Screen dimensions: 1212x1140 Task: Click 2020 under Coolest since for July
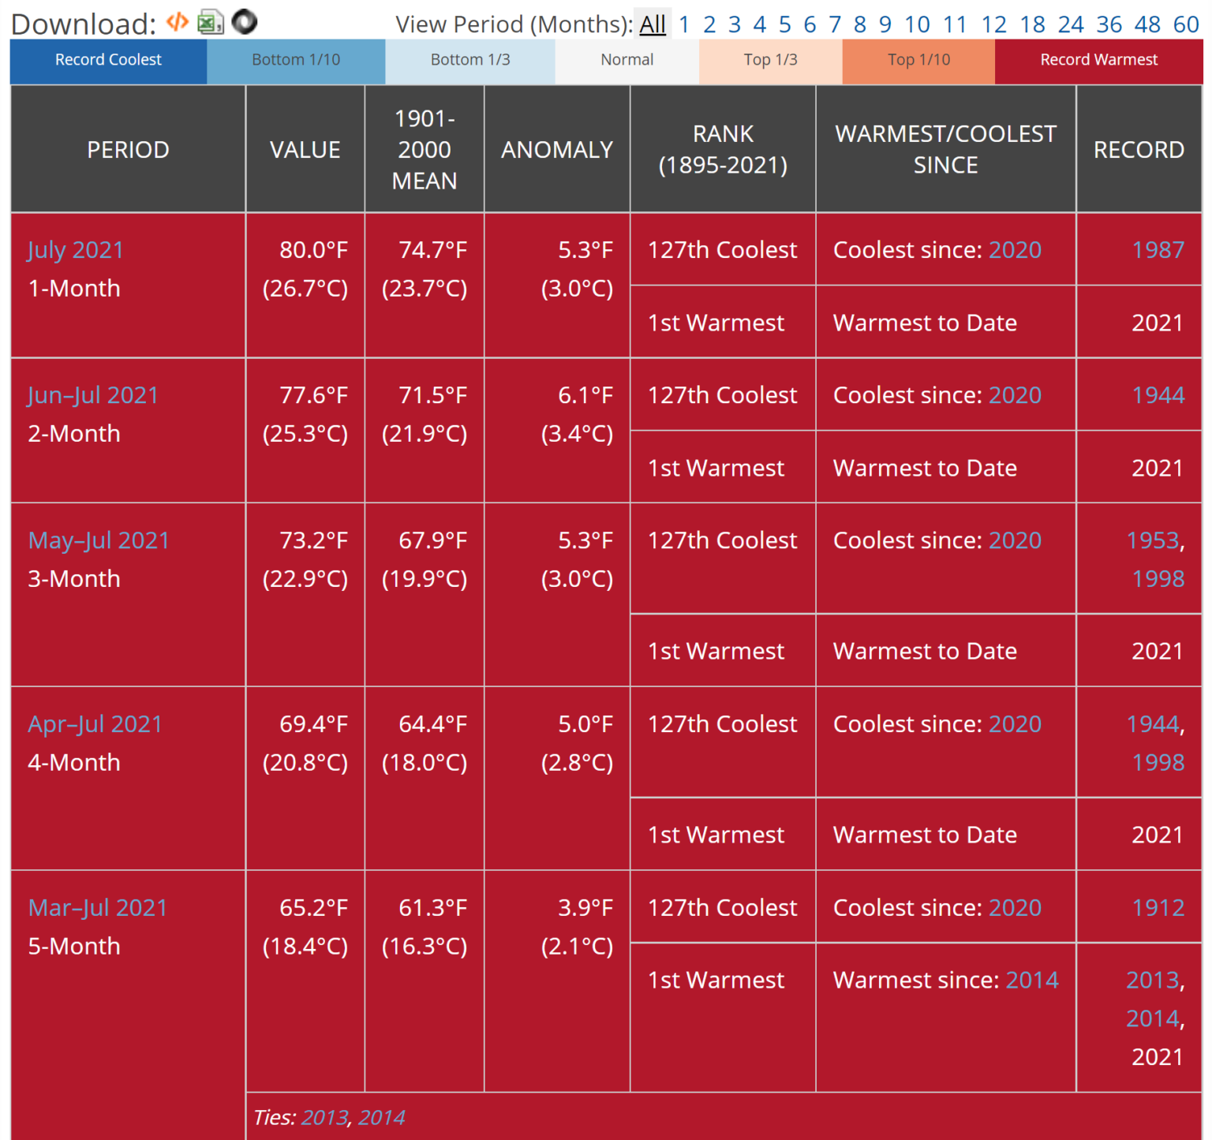pyautogui.click(x=1014, y=249)
